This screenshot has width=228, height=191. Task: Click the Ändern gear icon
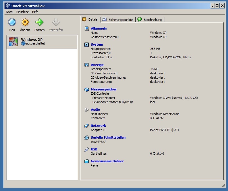coord(25,22)
